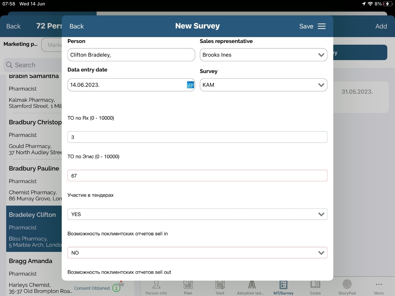This screenshot has width=395, height=296.
Task: Open the Участие в тендерах YES dropdown
Action: [197, 214]
